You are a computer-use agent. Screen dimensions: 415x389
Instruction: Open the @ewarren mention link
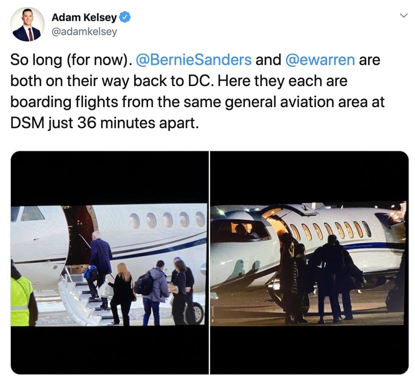320,60
